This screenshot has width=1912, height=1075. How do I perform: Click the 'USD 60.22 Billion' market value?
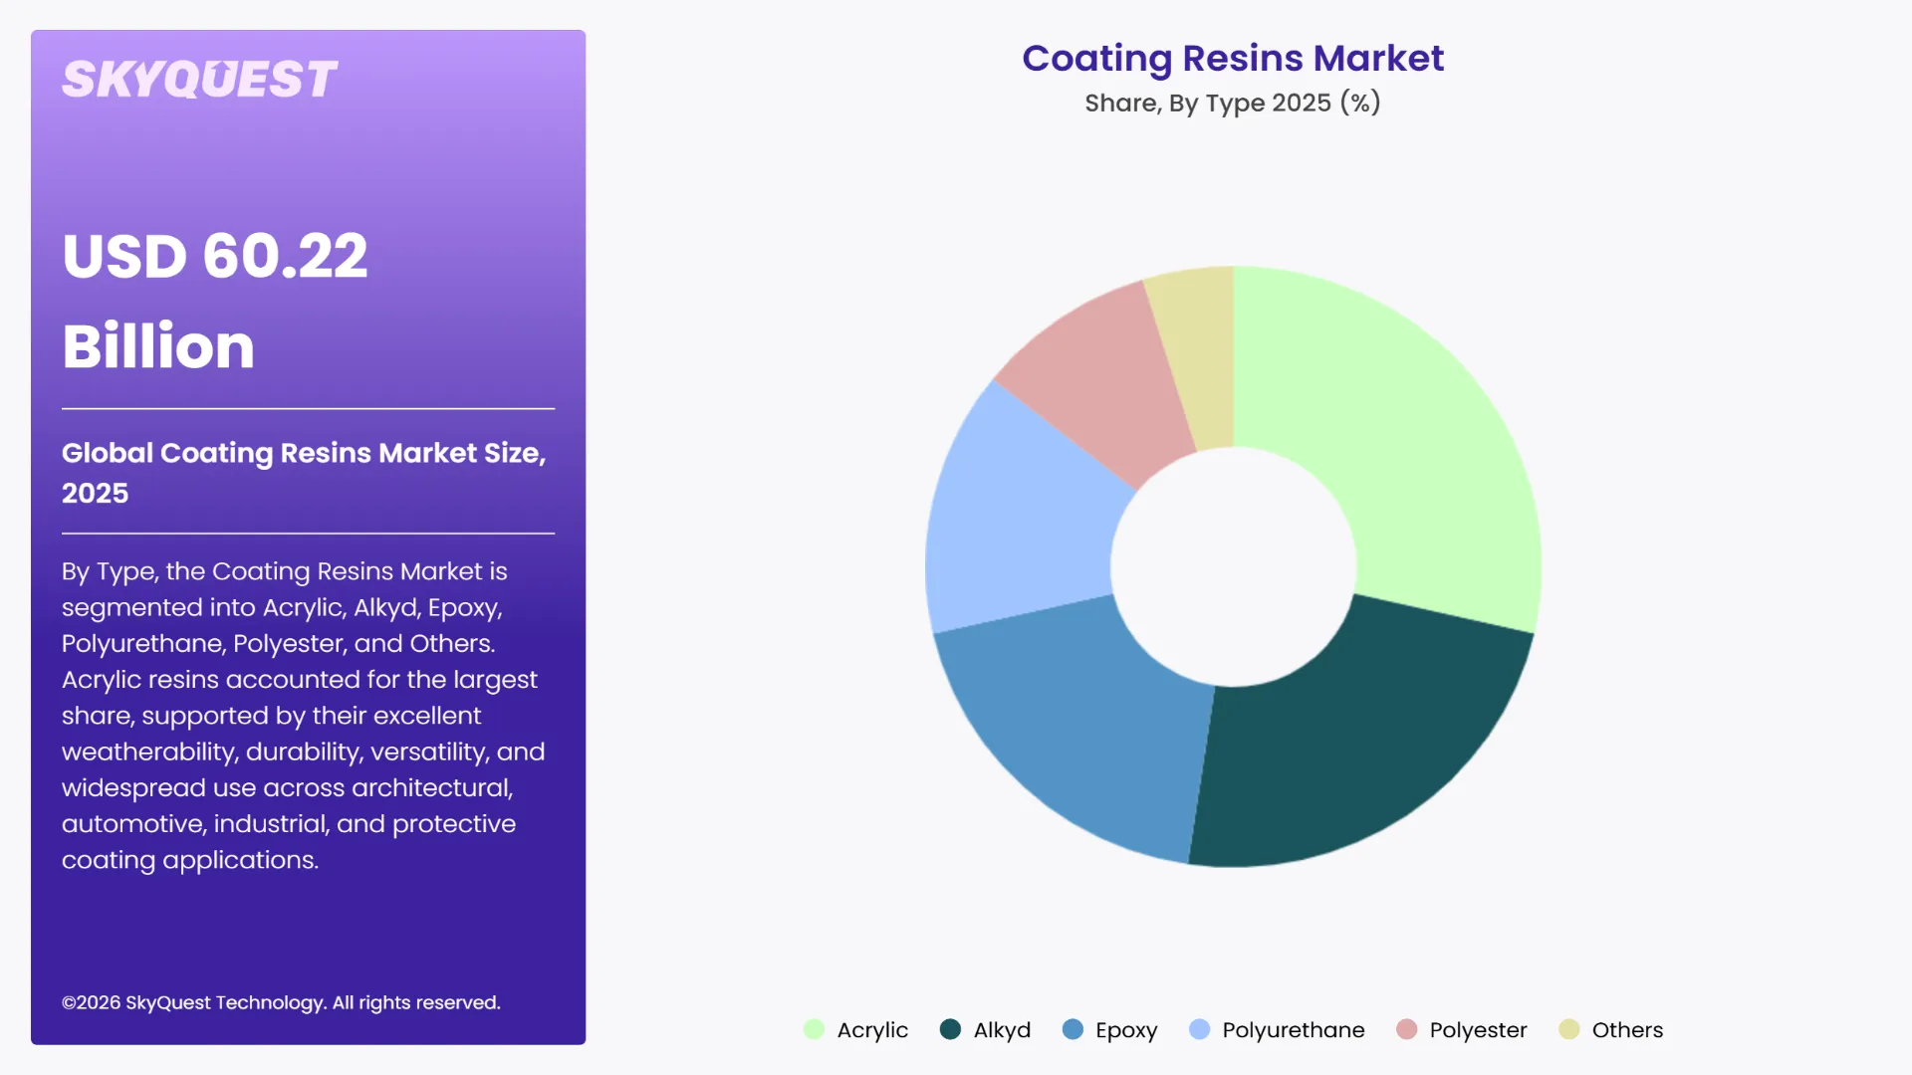point(215,301)
